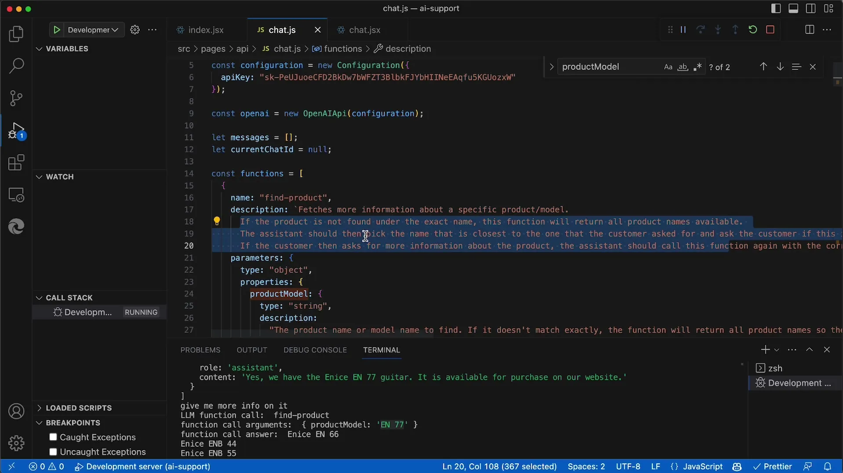Toggle Match Case in find widget

click(x=668, y=67)
